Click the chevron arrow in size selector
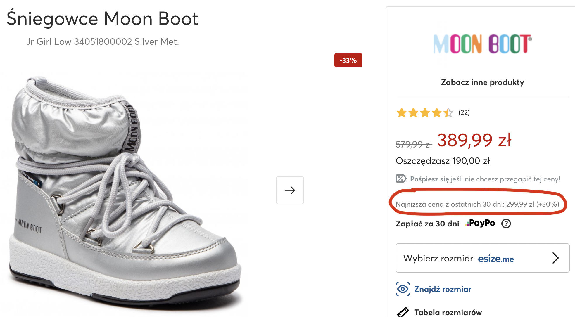 click(555, 258)
